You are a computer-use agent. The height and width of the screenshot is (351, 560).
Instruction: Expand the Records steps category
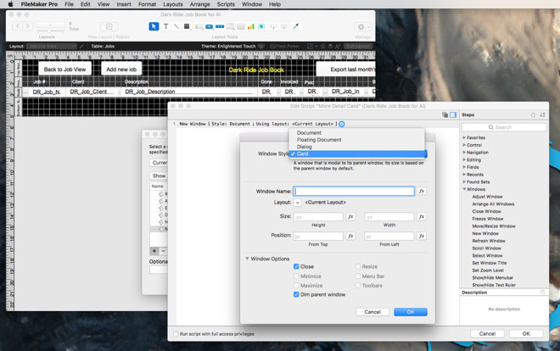[x=464, y=175]
